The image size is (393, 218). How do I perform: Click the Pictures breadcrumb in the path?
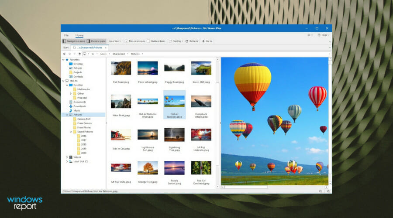135,54
